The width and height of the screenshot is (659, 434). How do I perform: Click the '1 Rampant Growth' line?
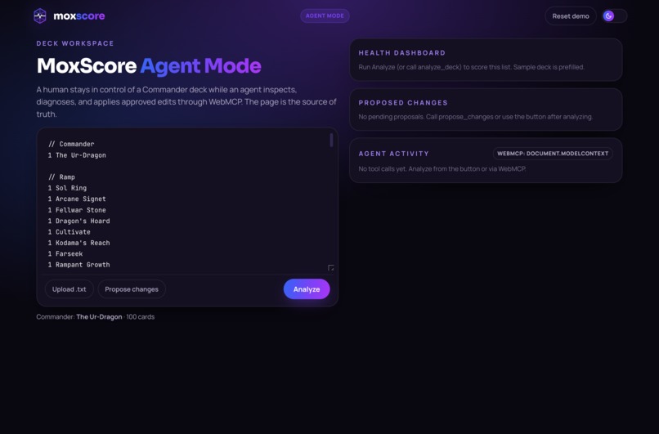coord(78,264)
